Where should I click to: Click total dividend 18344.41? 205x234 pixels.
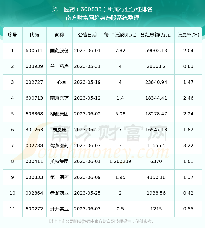[x=156, y=98]
